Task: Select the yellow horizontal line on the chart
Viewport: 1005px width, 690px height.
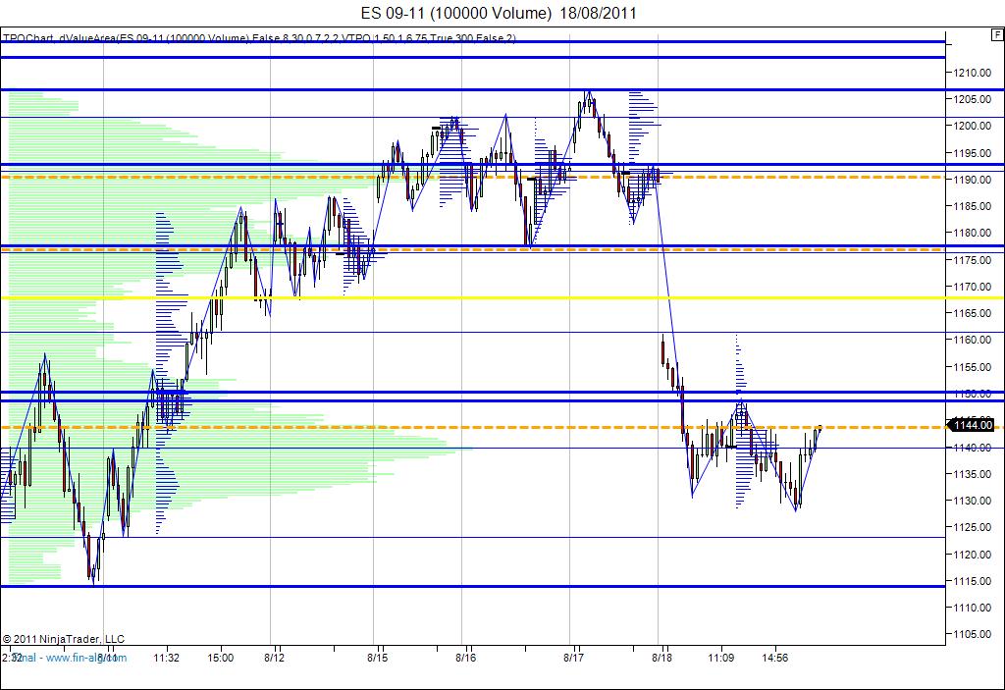Action: click(x=502, y=297)
